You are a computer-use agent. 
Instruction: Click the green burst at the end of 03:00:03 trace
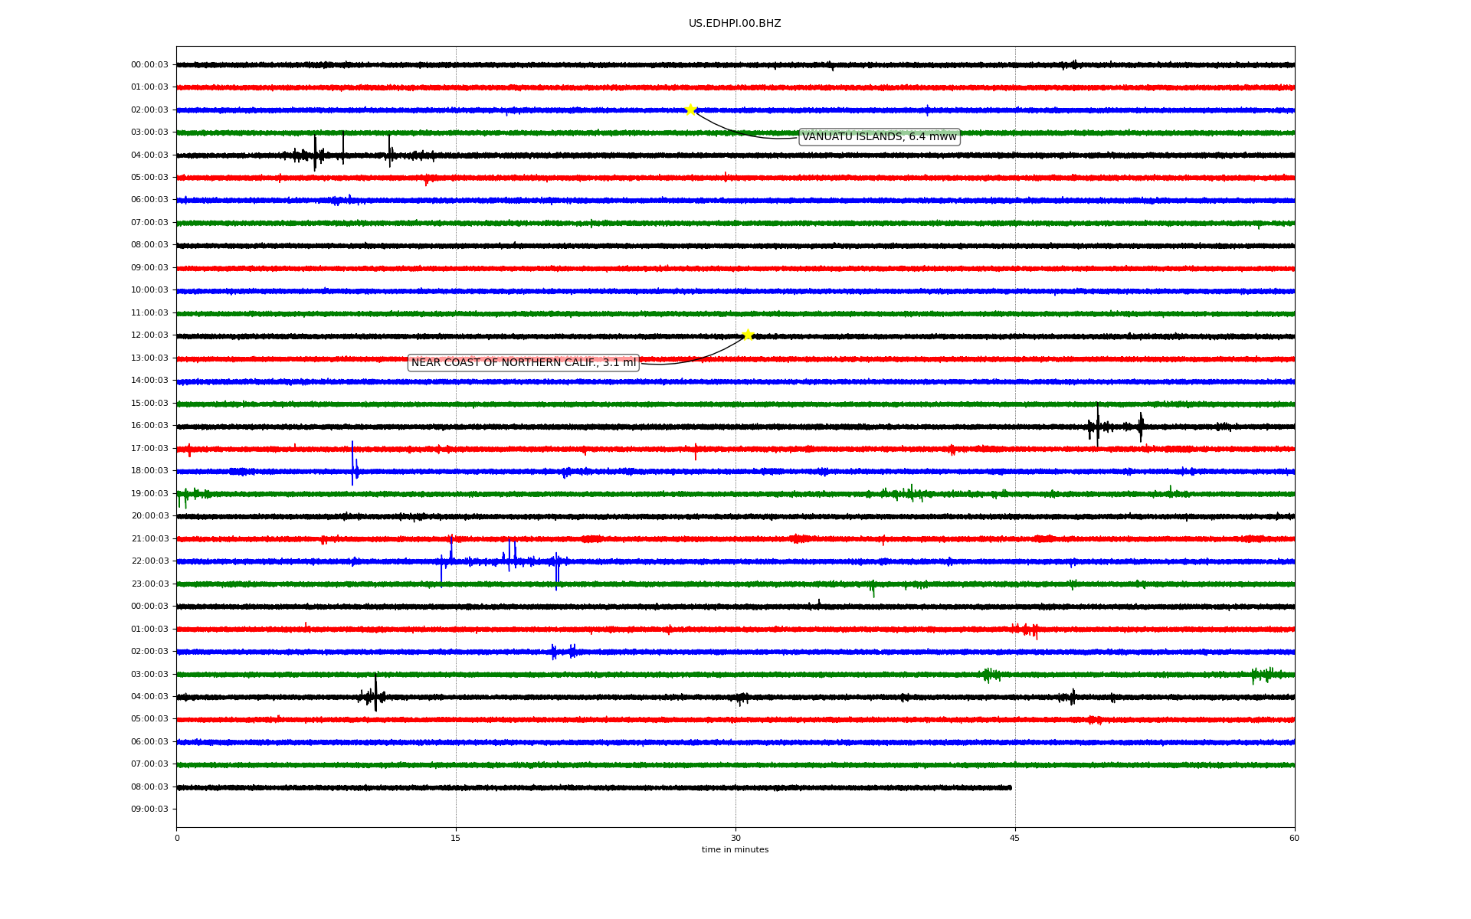point(1263,675)
